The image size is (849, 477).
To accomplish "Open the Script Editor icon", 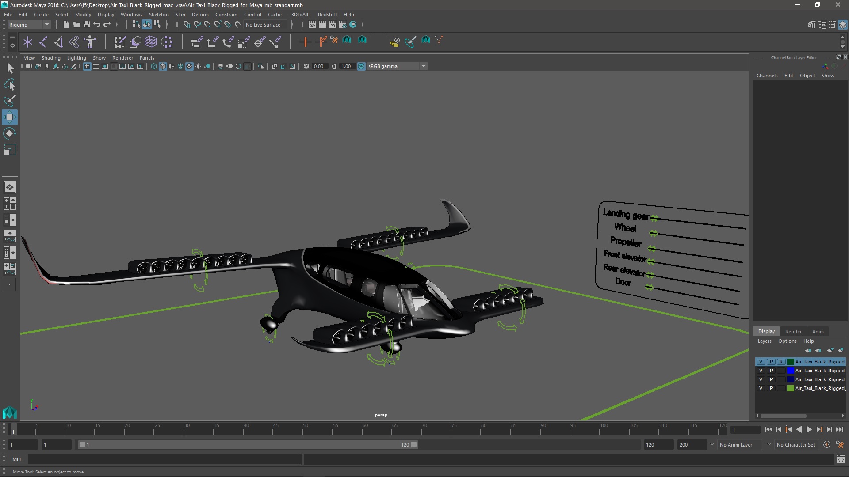I will tap(841, 459).
